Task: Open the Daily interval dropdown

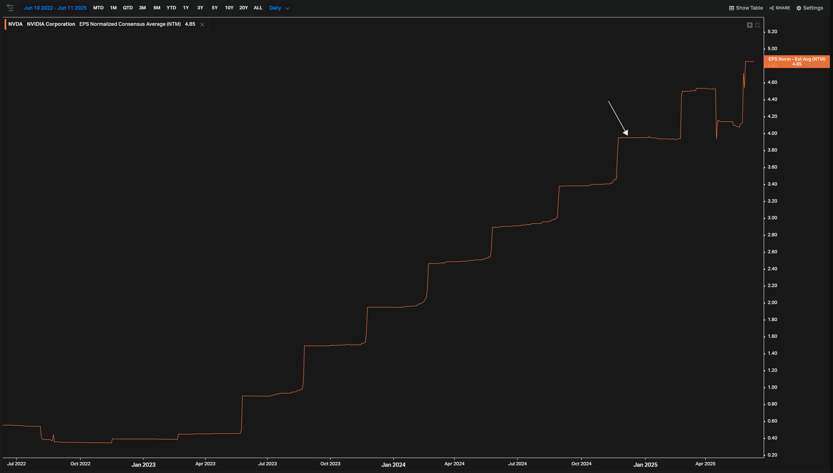Action: pyautogui.click(x=275, y=8)
